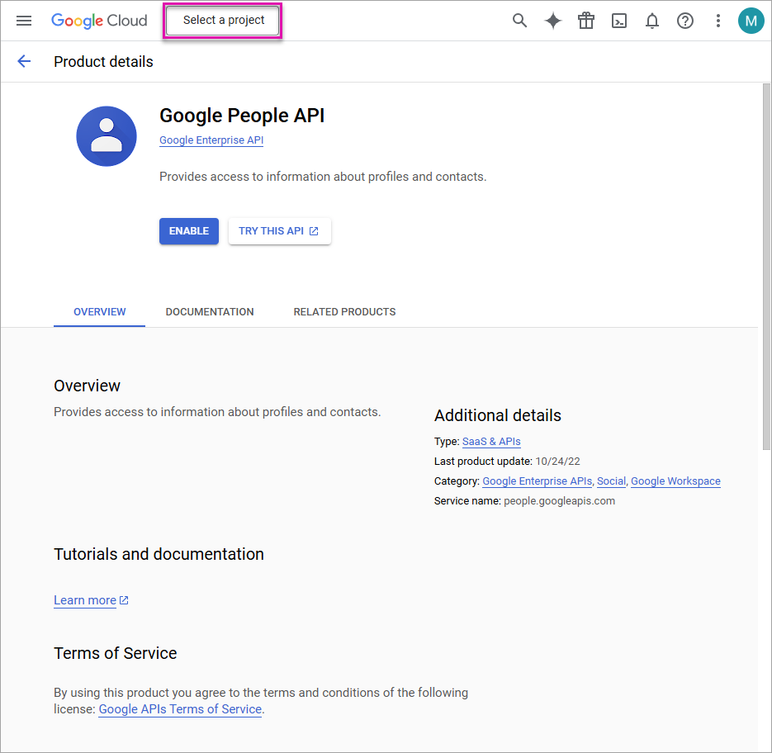Activate Cloud Shell
Image resolution: width=772 pixels, height=753 pixels.
(x=618, y=21)
